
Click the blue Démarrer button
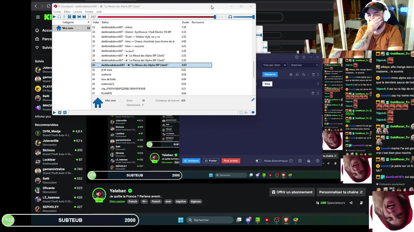(x=270, y=74)
